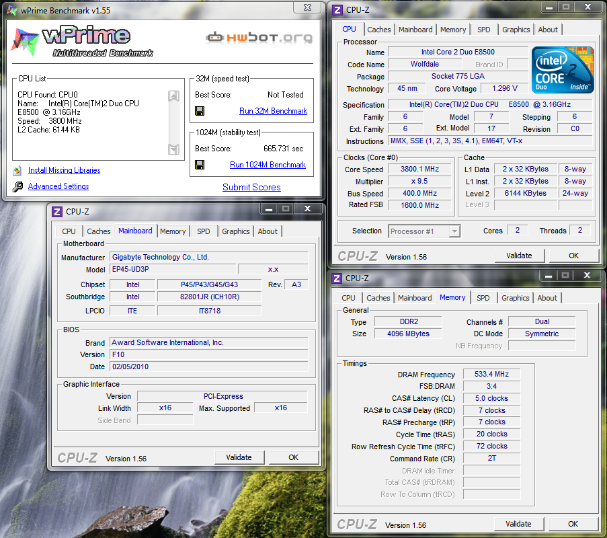Click the Intel Core 2 Duo logo

point(563,70)
